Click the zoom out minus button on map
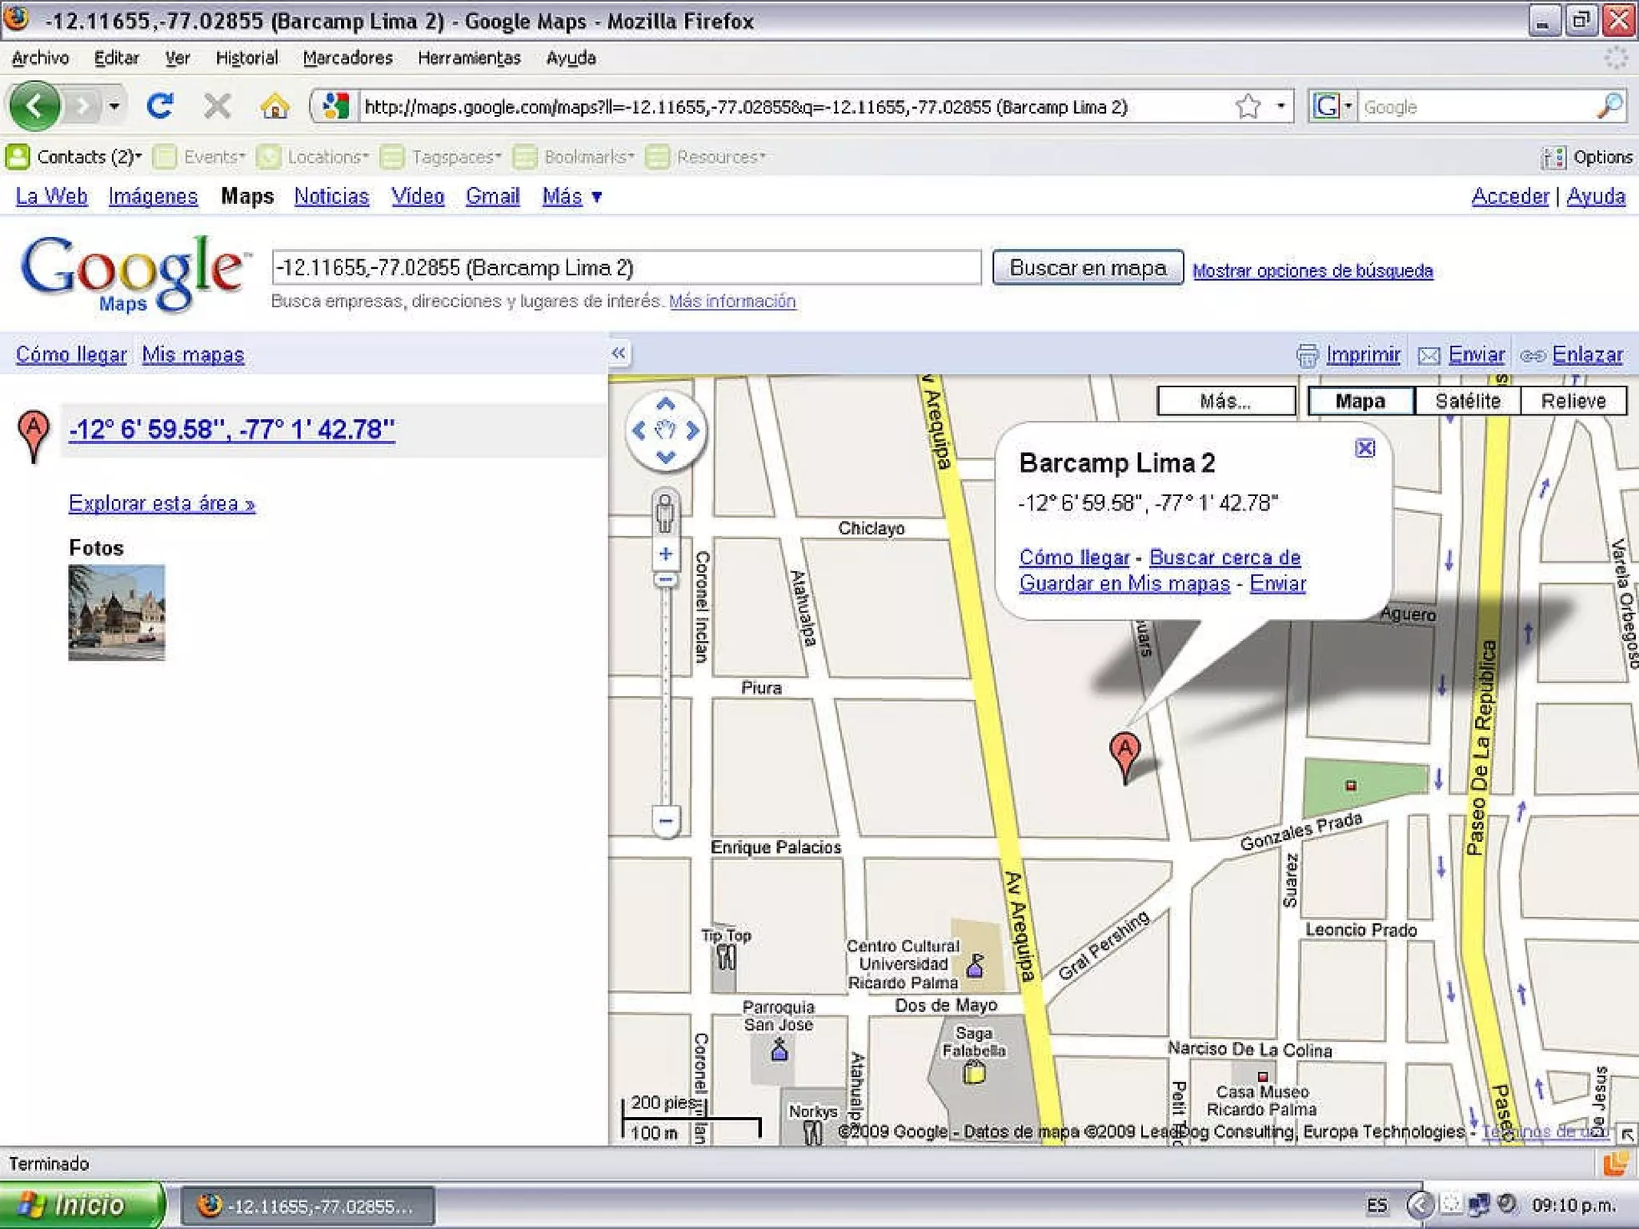Screen dimensions: 1639x1229 665,820
